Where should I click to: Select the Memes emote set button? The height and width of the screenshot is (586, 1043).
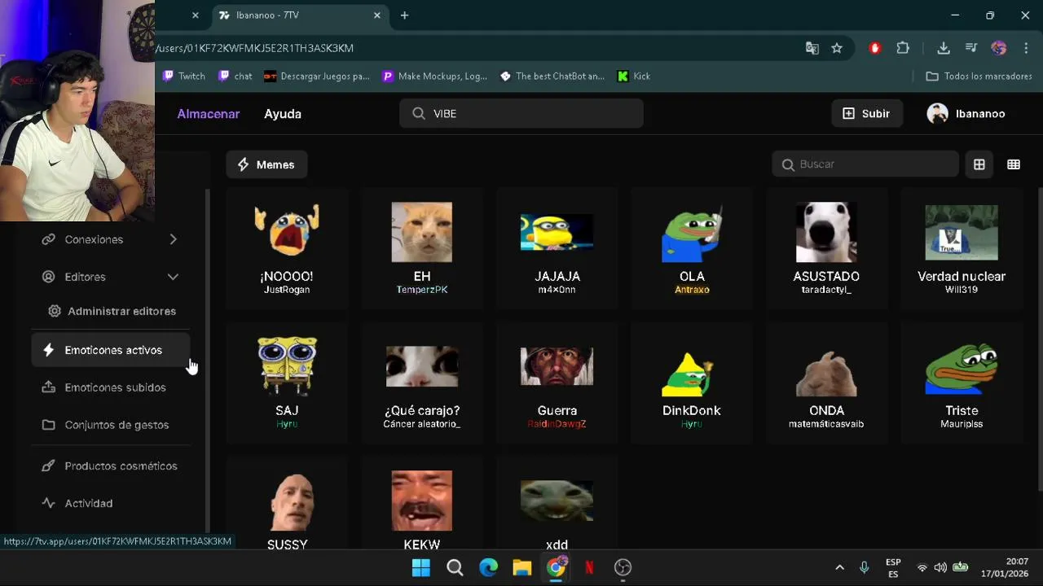tap(266, 164)
